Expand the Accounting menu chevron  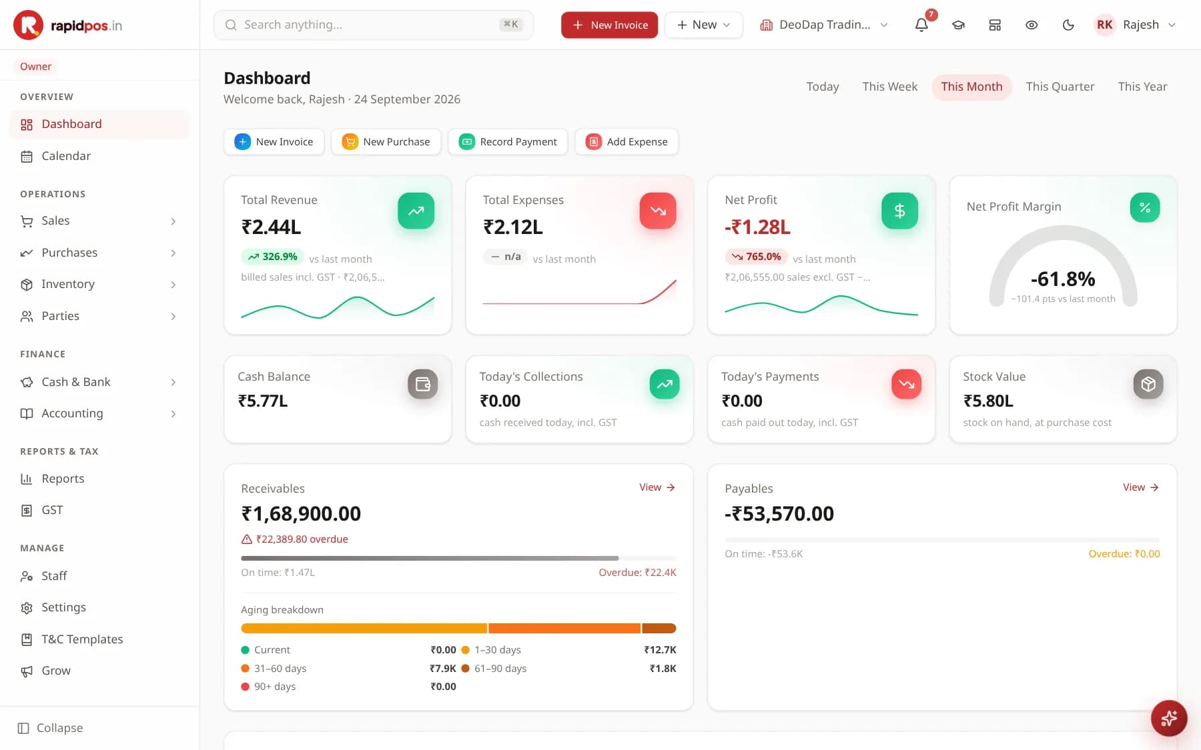[173, 414]
